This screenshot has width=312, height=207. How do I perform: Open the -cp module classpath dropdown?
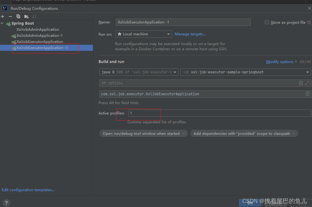tap(246, 72)
